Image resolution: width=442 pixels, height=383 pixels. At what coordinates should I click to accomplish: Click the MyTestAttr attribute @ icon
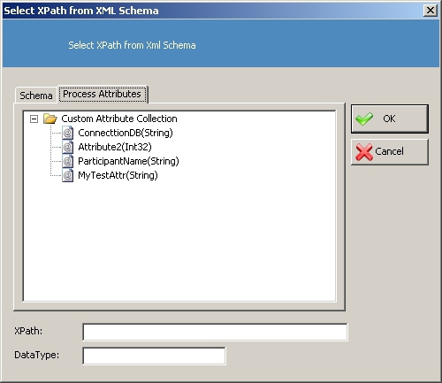(67, 175)
